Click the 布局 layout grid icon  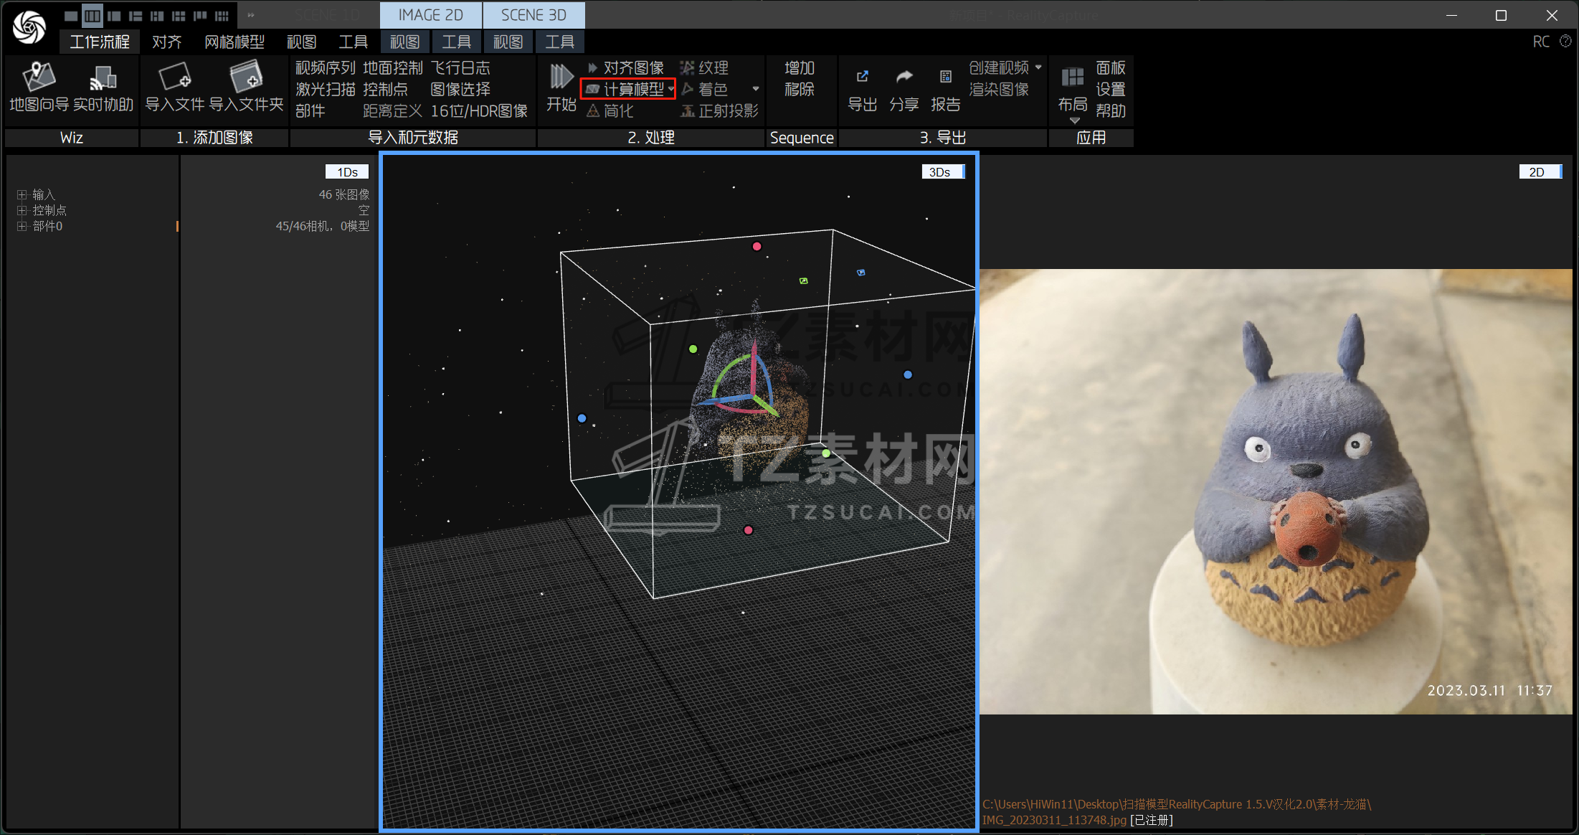coord(1073,77)
